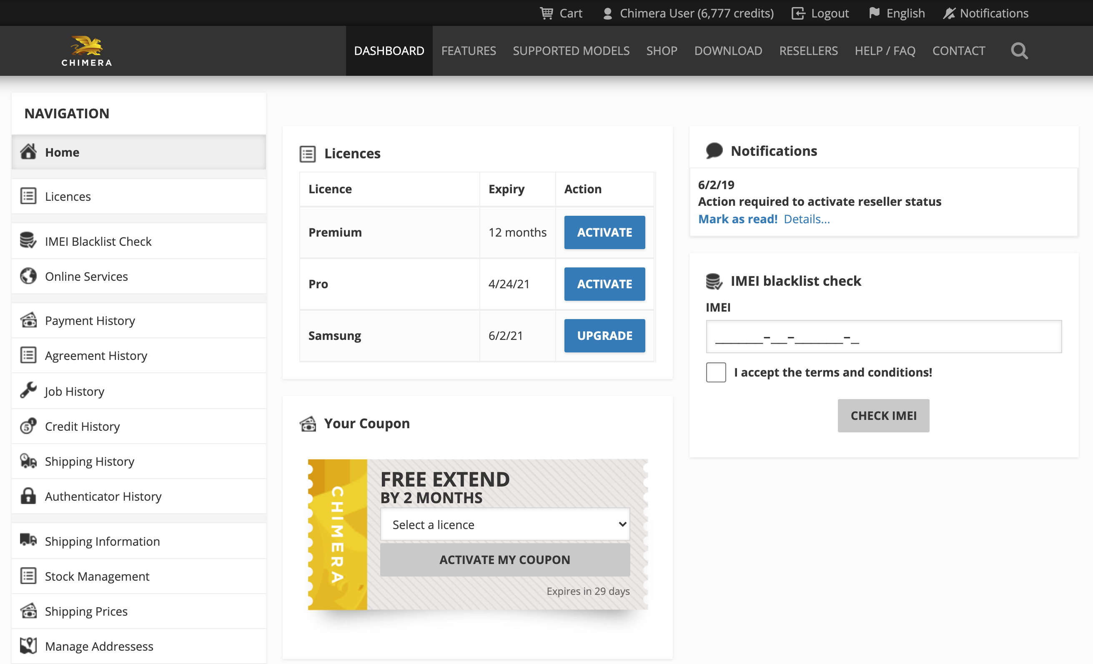Click the Samsung licence name cell
1093x664 pixels.
[x=389, y=336]
